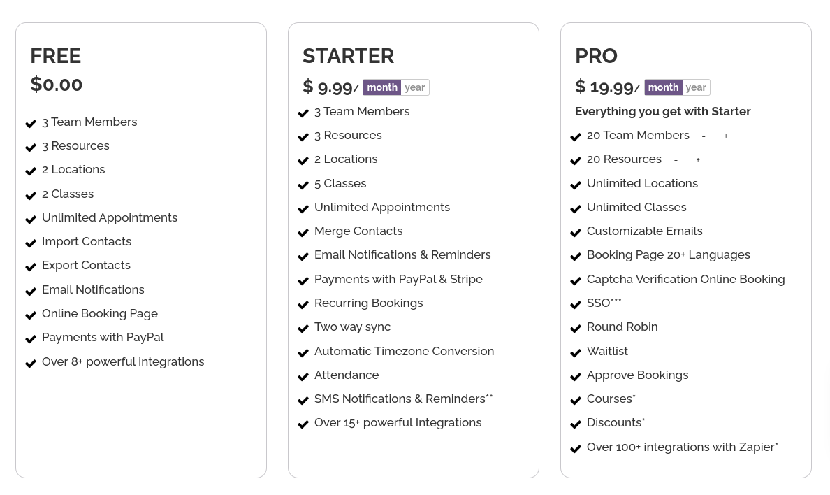
Task: Switch Pro plan billing to year
Action: [x=696, y=87]
